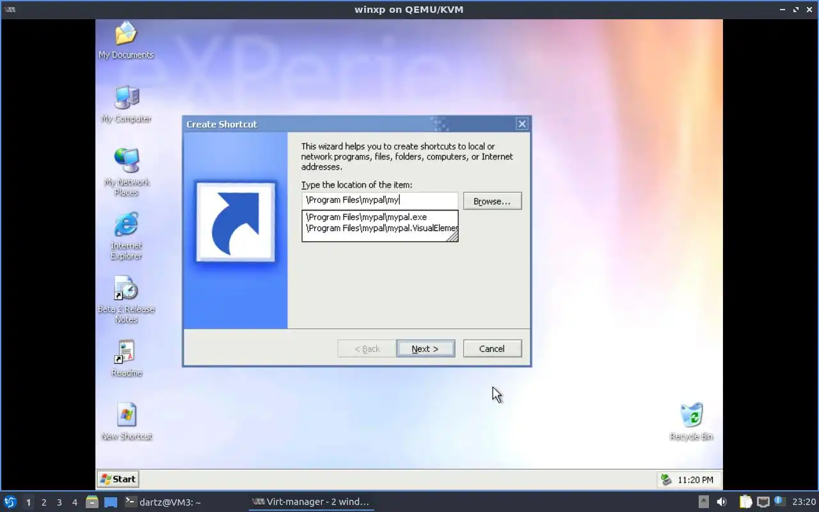Click the Windows XP Start button
This screenshot has height=512, width=819.
(118, 479)
